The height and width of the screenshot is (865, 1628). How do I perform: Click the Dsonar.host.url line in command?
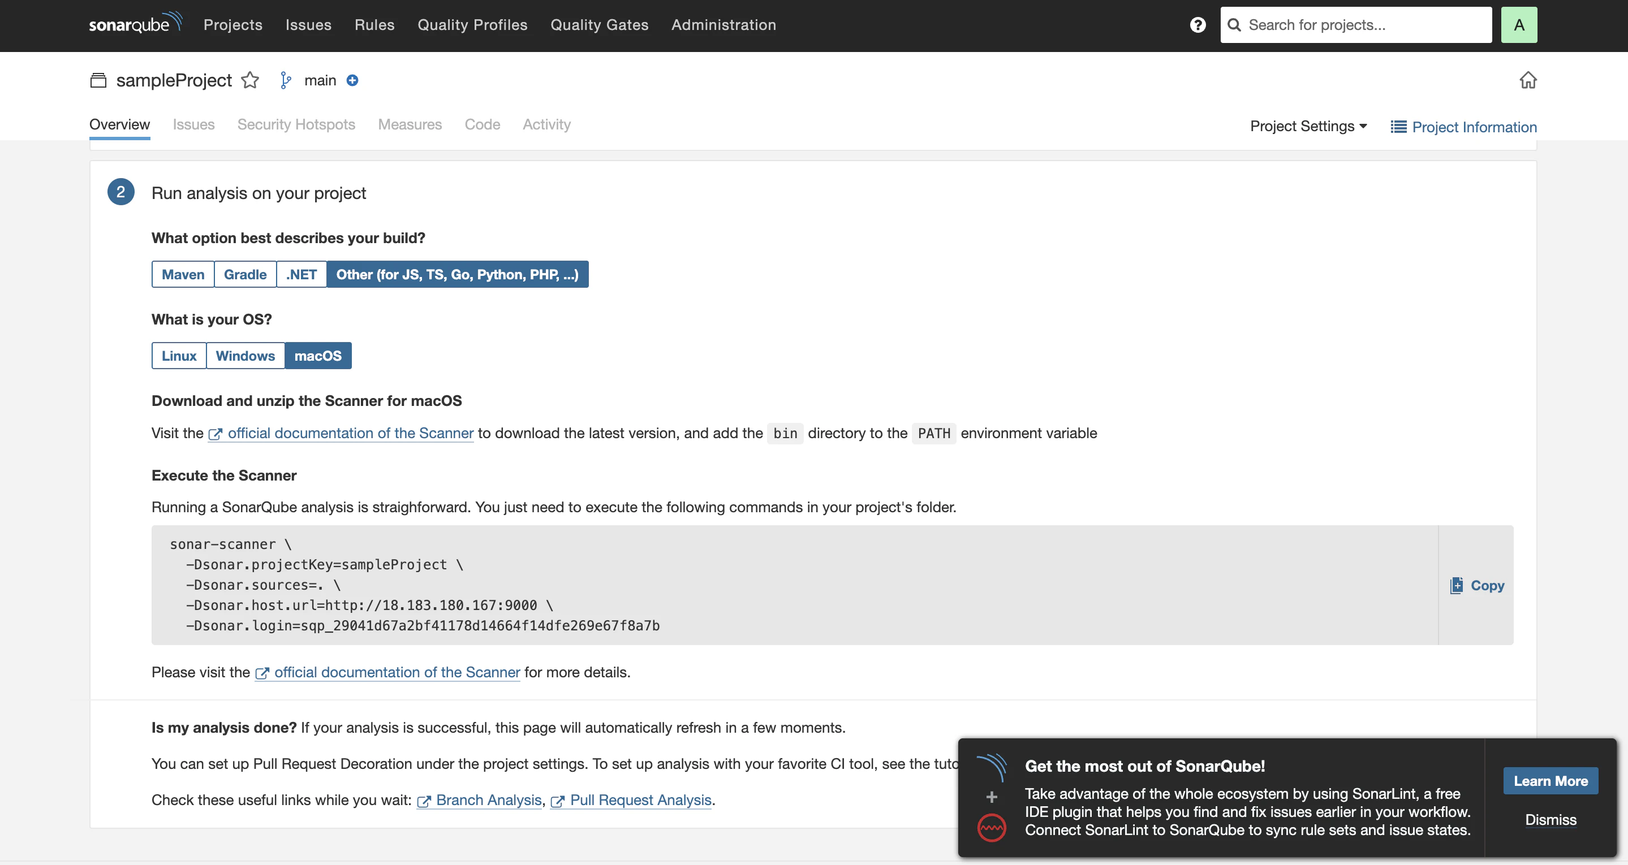370,605
